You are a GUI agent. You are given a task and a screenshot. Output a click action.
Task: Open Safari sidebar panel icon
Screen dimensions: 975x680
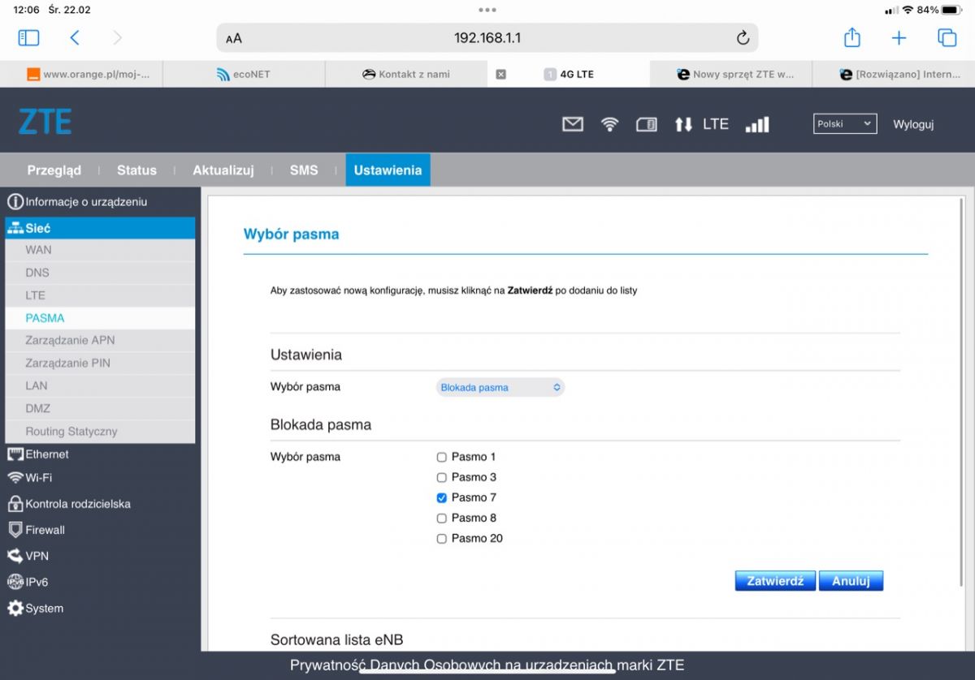click(x=28, y=37)
